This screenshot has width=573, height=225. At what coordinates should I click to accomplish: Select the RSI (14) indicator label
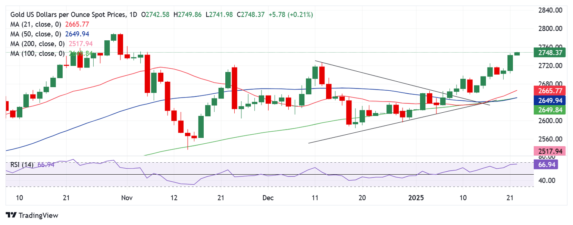(22, 165)
